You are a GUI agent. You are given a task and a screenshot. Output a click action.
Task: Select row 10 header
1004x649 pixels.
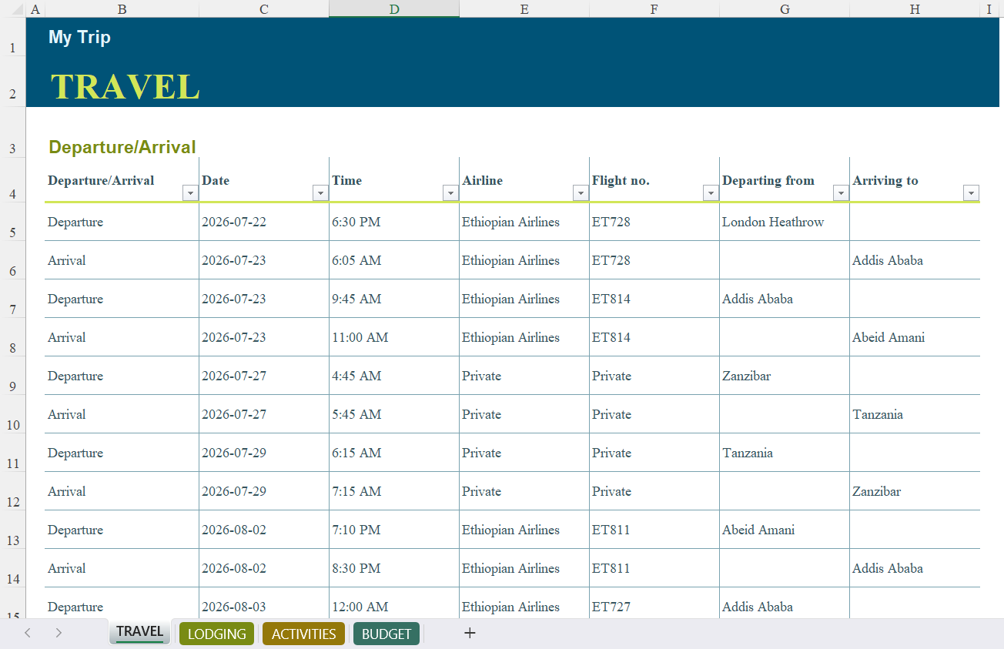tap(12, 415)
